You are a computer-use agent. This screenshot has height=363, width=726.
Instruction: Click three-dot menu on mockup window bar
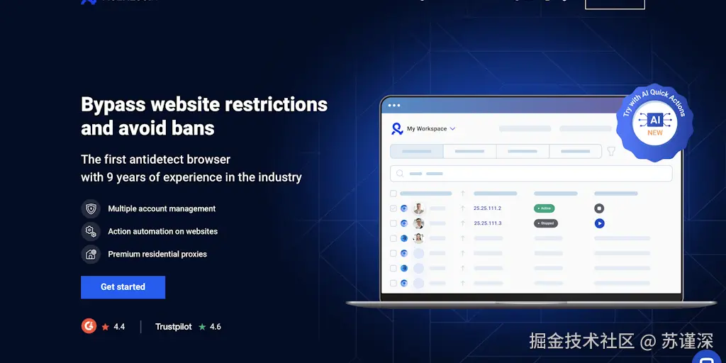tap(394, 106)
